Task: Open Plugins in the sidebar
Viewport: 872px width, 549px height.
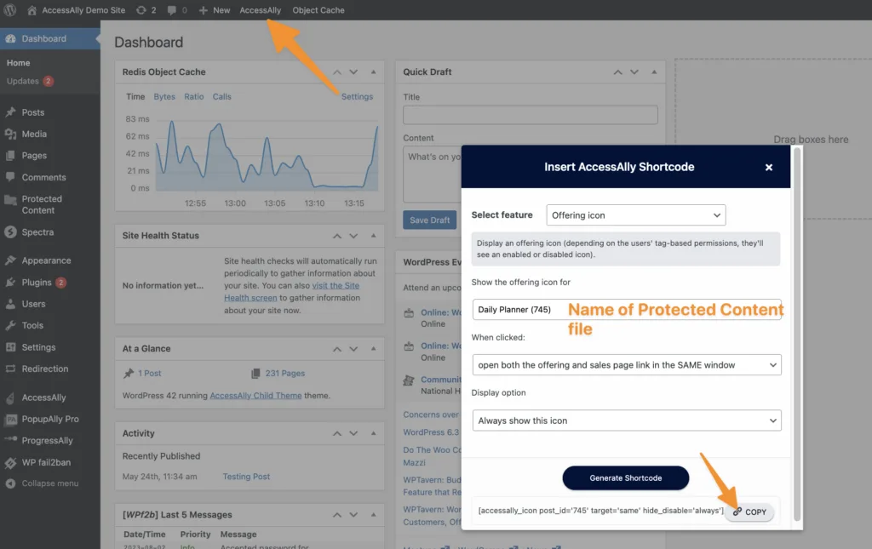Action: 37,283
